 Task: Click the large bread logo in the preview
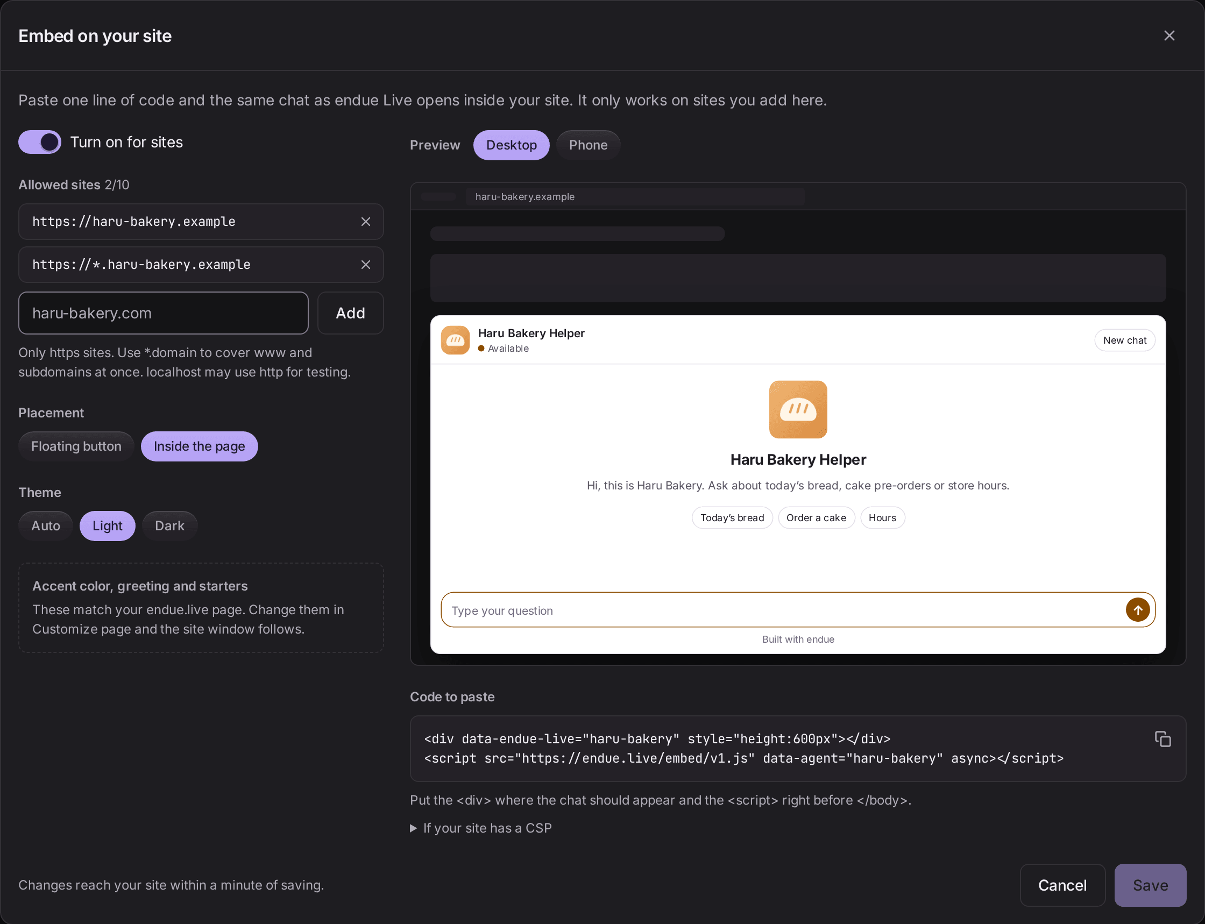point(798,410)
